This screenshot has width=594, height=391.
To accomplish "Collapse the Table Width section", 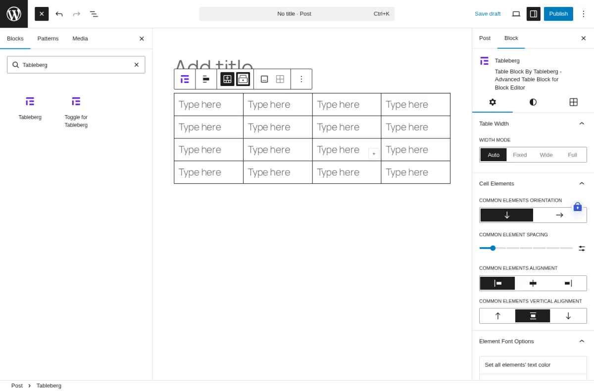I will (533, 124).
